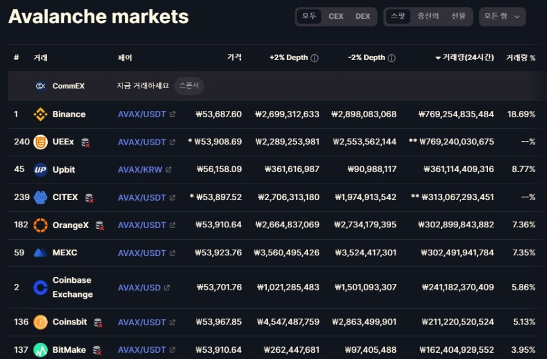Open the OrangeX AVAX/USDT pair link

(142, 225)
